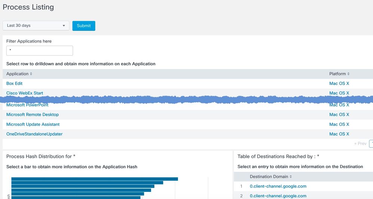Viewport: 373px width, 199px height.
Task: Click the Submit button
Action: (84, 26)
